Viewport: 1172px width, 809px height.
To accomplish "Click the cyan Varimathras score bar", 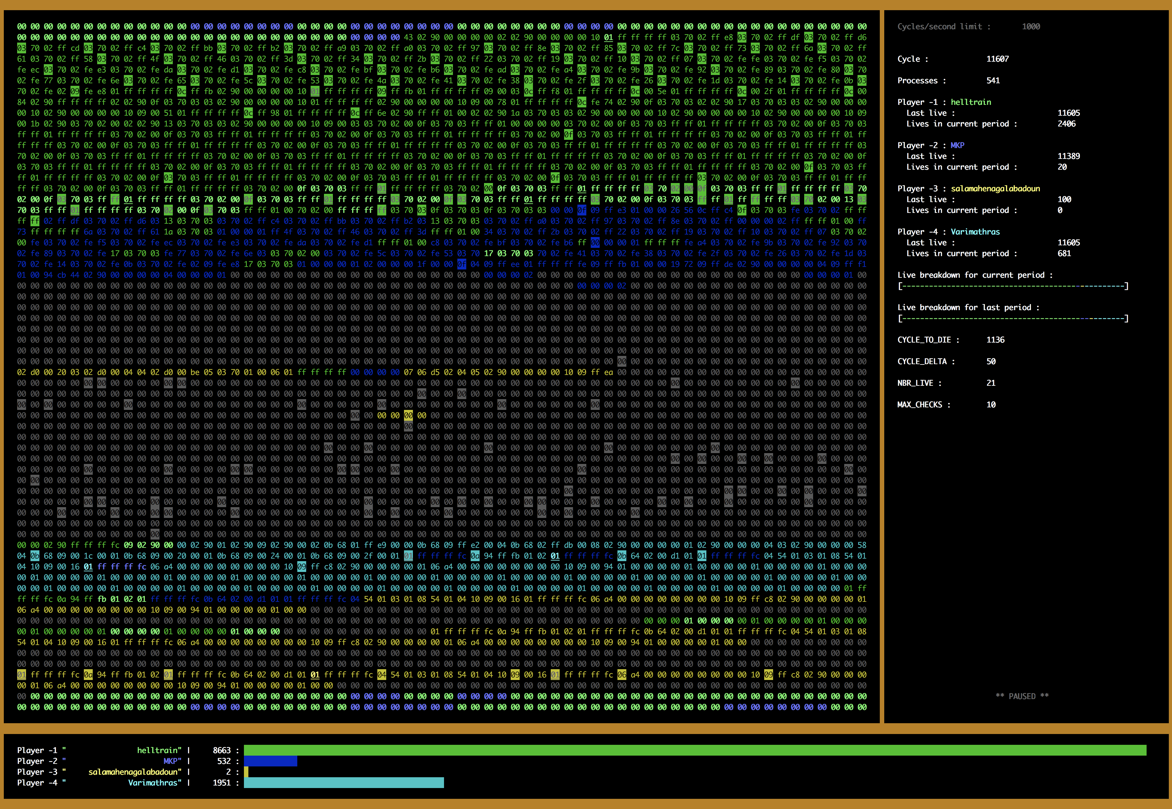I will coord(344,783).
